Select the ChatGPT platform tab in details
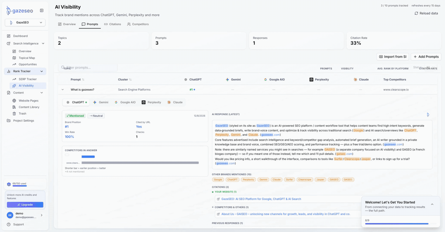This screenshot has height=232, width=445. [x=76, y=102]
